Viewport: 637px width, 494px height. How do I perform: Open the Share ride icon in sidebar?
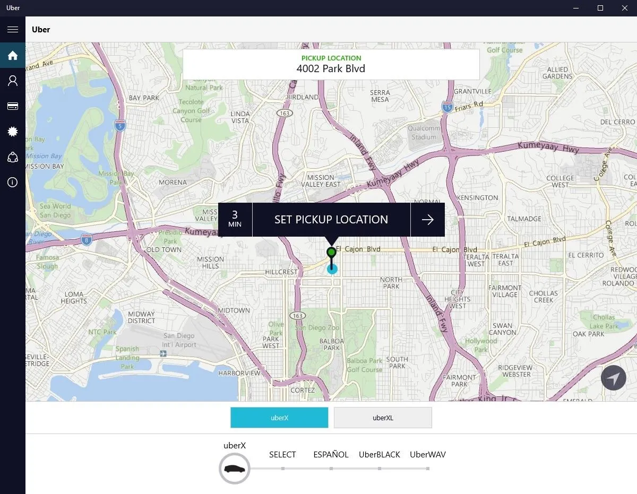[x=13, y=157]
